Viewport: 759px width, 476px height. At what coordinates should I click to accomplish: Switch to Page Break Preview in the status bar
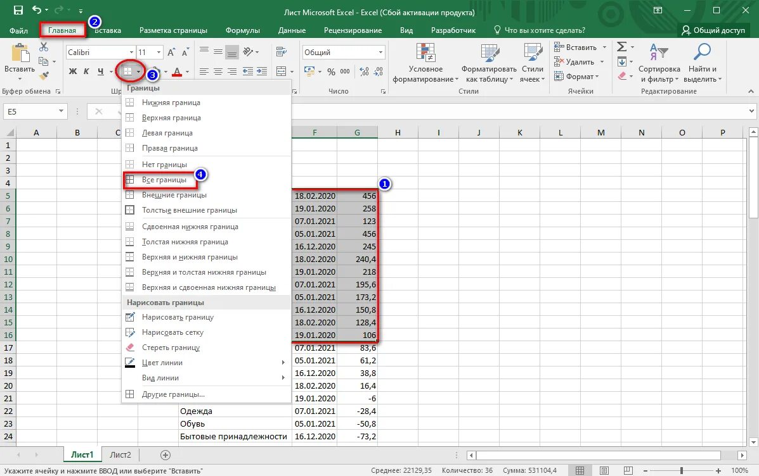[628, 470]
